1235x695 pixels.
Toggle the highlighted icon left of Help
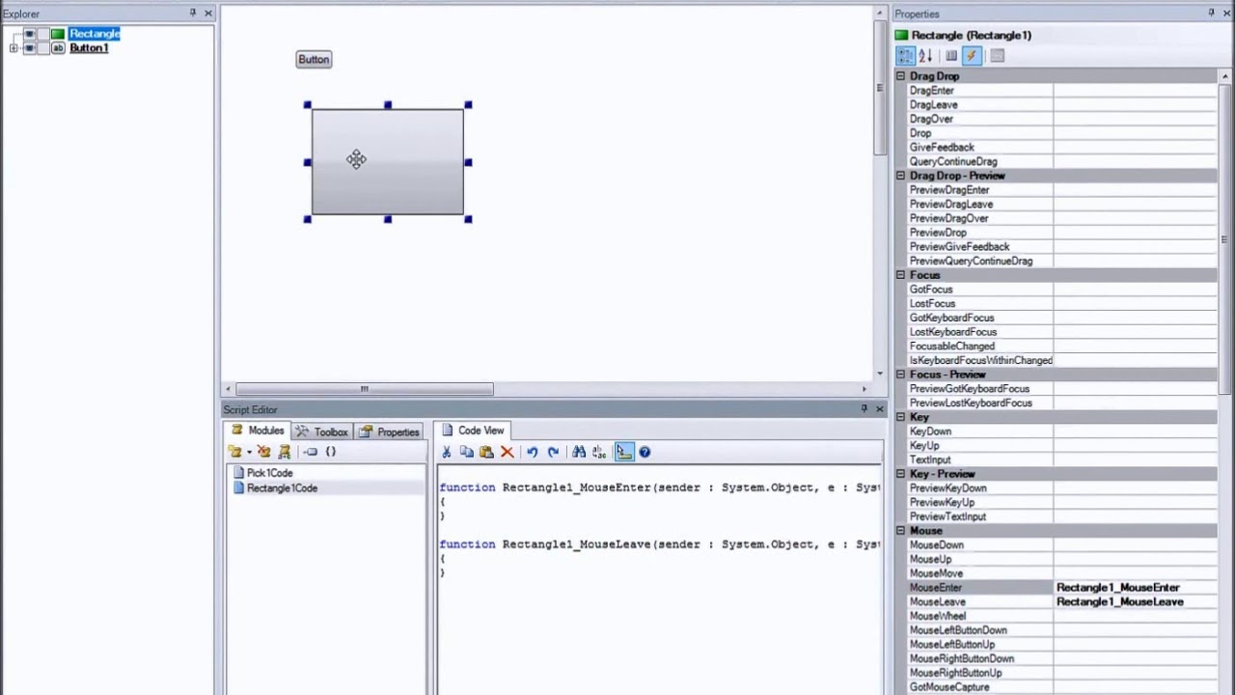pyautogui.click(x=623, y=452)
